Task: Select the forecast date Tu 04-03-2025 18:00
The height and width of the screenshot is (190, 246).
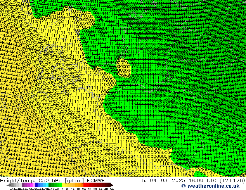Action: click(172, 181)
